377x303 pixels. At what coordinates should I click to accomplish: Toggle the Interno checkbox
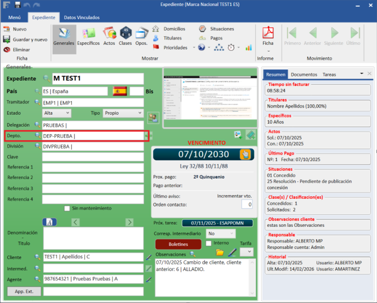pos(208,244)
